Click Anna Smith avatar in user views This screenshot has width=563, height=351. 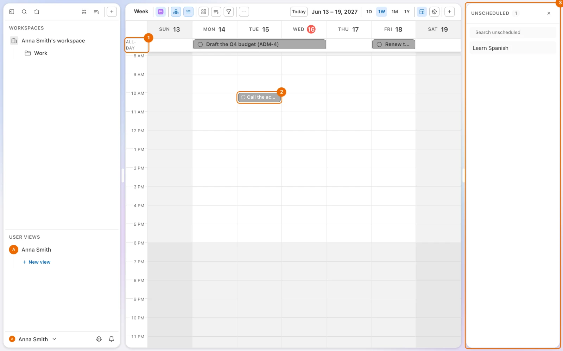coord(13,250)
